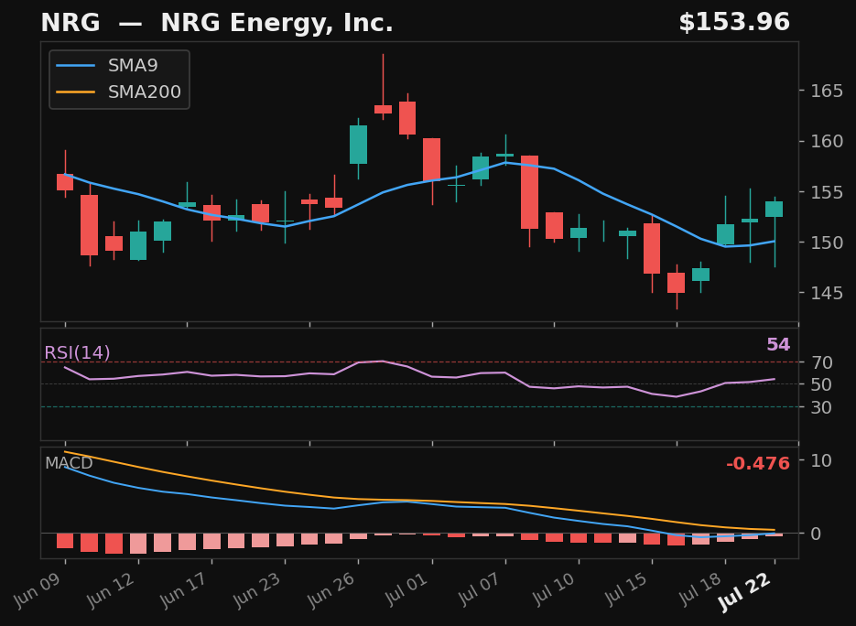Click the MACD value -0.476
The image size is (856, 626).
[758, 463]
